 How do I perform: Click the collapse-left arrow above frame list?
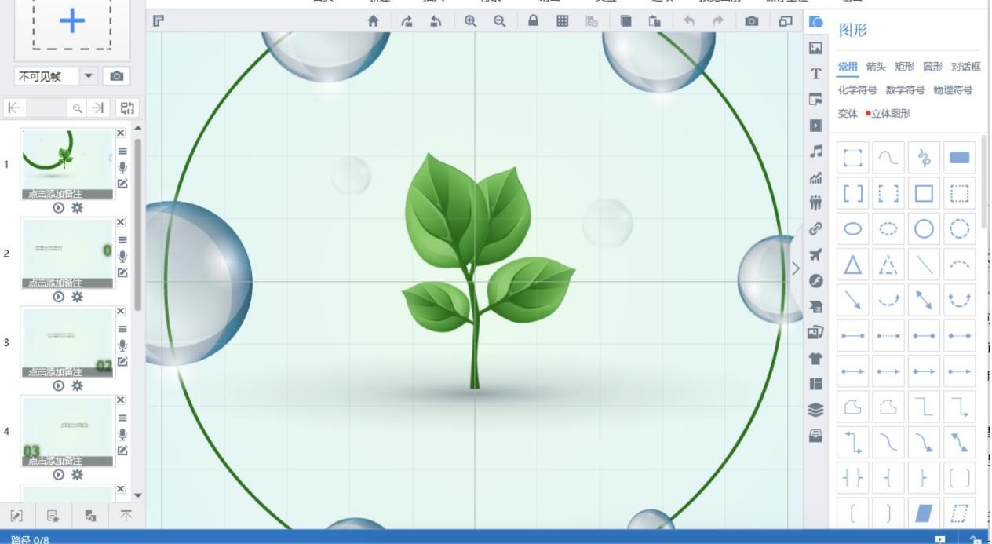point(16,108)
